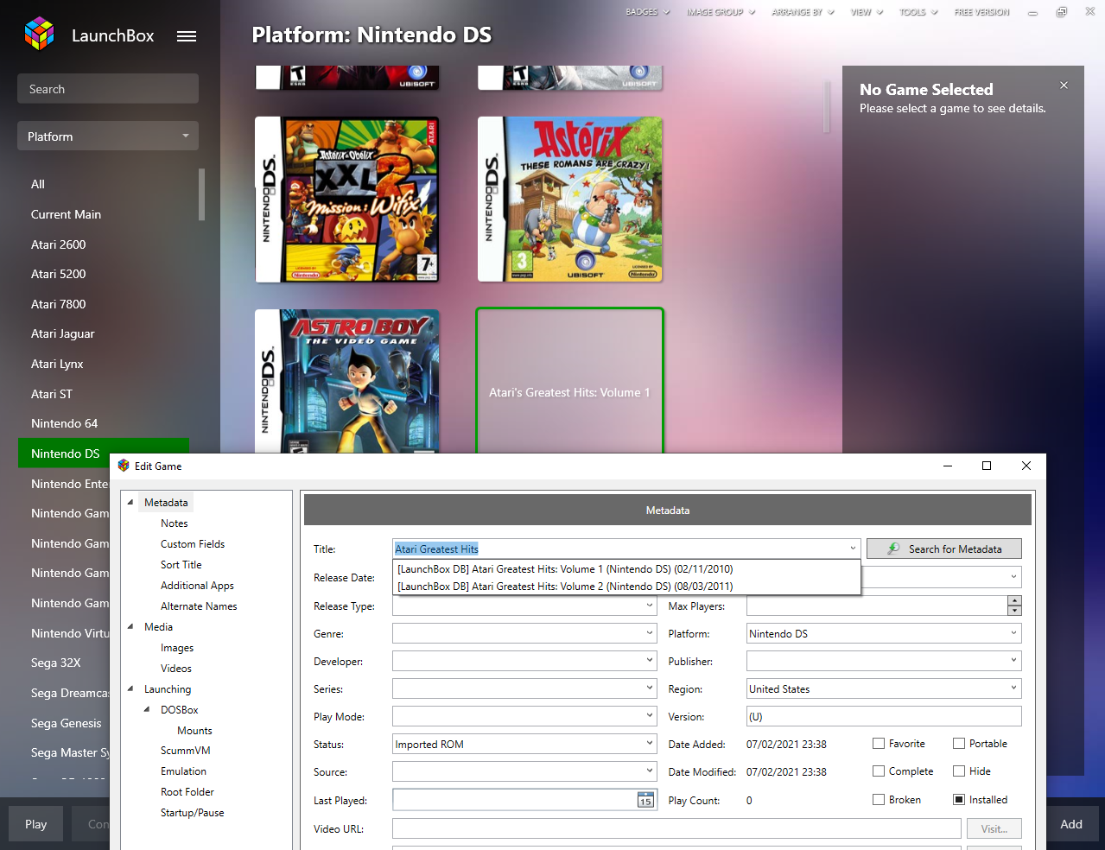
Task: Open the Last Played calendar picker
Action: click(x=645, y=800)
